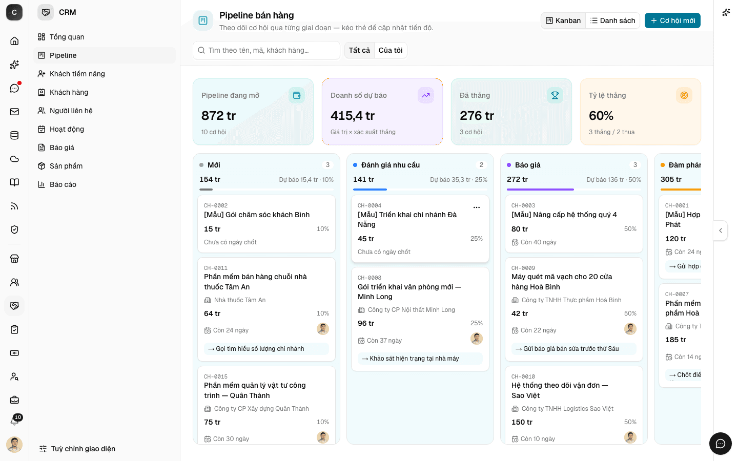The height and width of the screenshot is (461, 738).
Task: Open Hoạt động in the sidebar menu
Action: point(105,129)
